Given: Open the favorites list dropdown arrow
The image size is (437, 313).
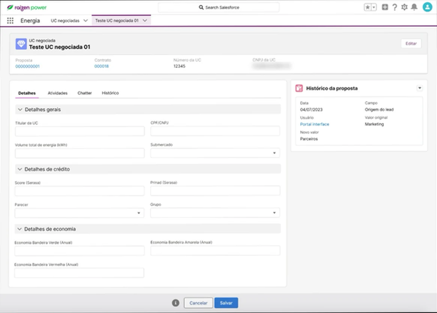Looking at the screenshot, I should point(374,7).
